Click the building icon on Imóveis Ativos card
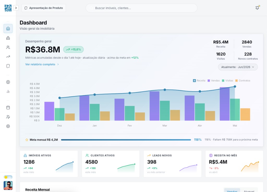Image resolution: width=267 pixels, height=192 pixels. pyautogui.click(x=25, y=155)
